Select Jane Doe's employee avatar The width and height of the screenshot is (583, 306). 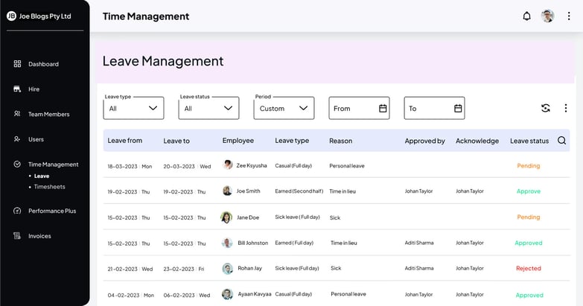tap(226, 217)
